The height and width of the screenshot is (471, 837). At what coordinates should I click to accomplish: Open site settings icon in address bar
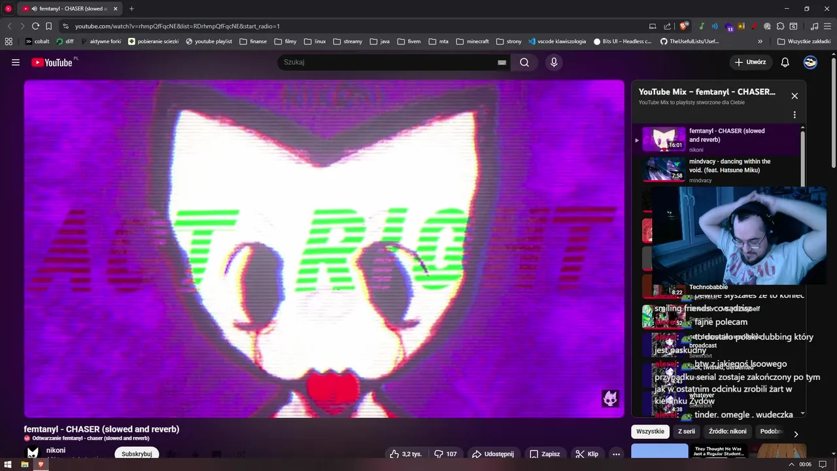[x=65, y=26]
